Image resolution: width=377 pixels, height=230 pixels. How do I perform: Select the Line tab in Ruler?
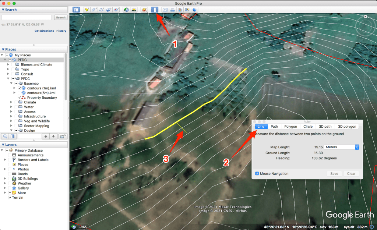tap(261, 127)
